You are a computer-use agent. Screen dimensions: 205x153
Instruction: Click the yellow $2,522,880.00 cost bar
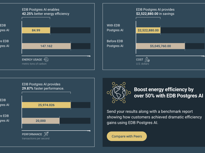coord(148,30)
